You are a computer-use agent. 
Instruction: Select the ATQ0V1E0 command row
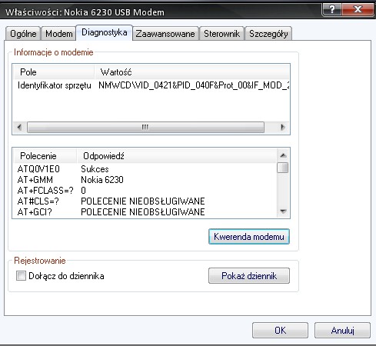(x=145, y=169)
